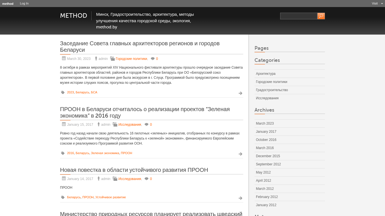Select ПРООН tag beside Зеленая экономика
385x216 pixels.
(127, 153)
